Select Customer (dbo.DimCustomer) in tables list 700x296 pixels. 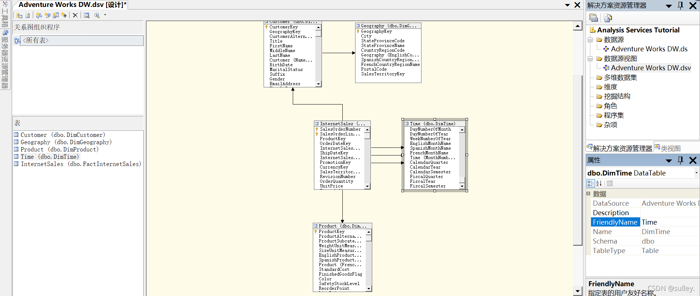63,135
